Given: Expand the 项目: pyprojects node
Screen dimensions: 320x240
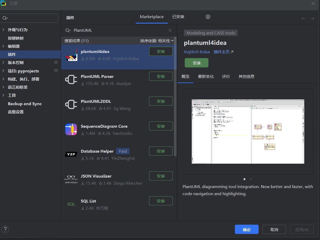Looking at the screenshot, I should point(3,71).
